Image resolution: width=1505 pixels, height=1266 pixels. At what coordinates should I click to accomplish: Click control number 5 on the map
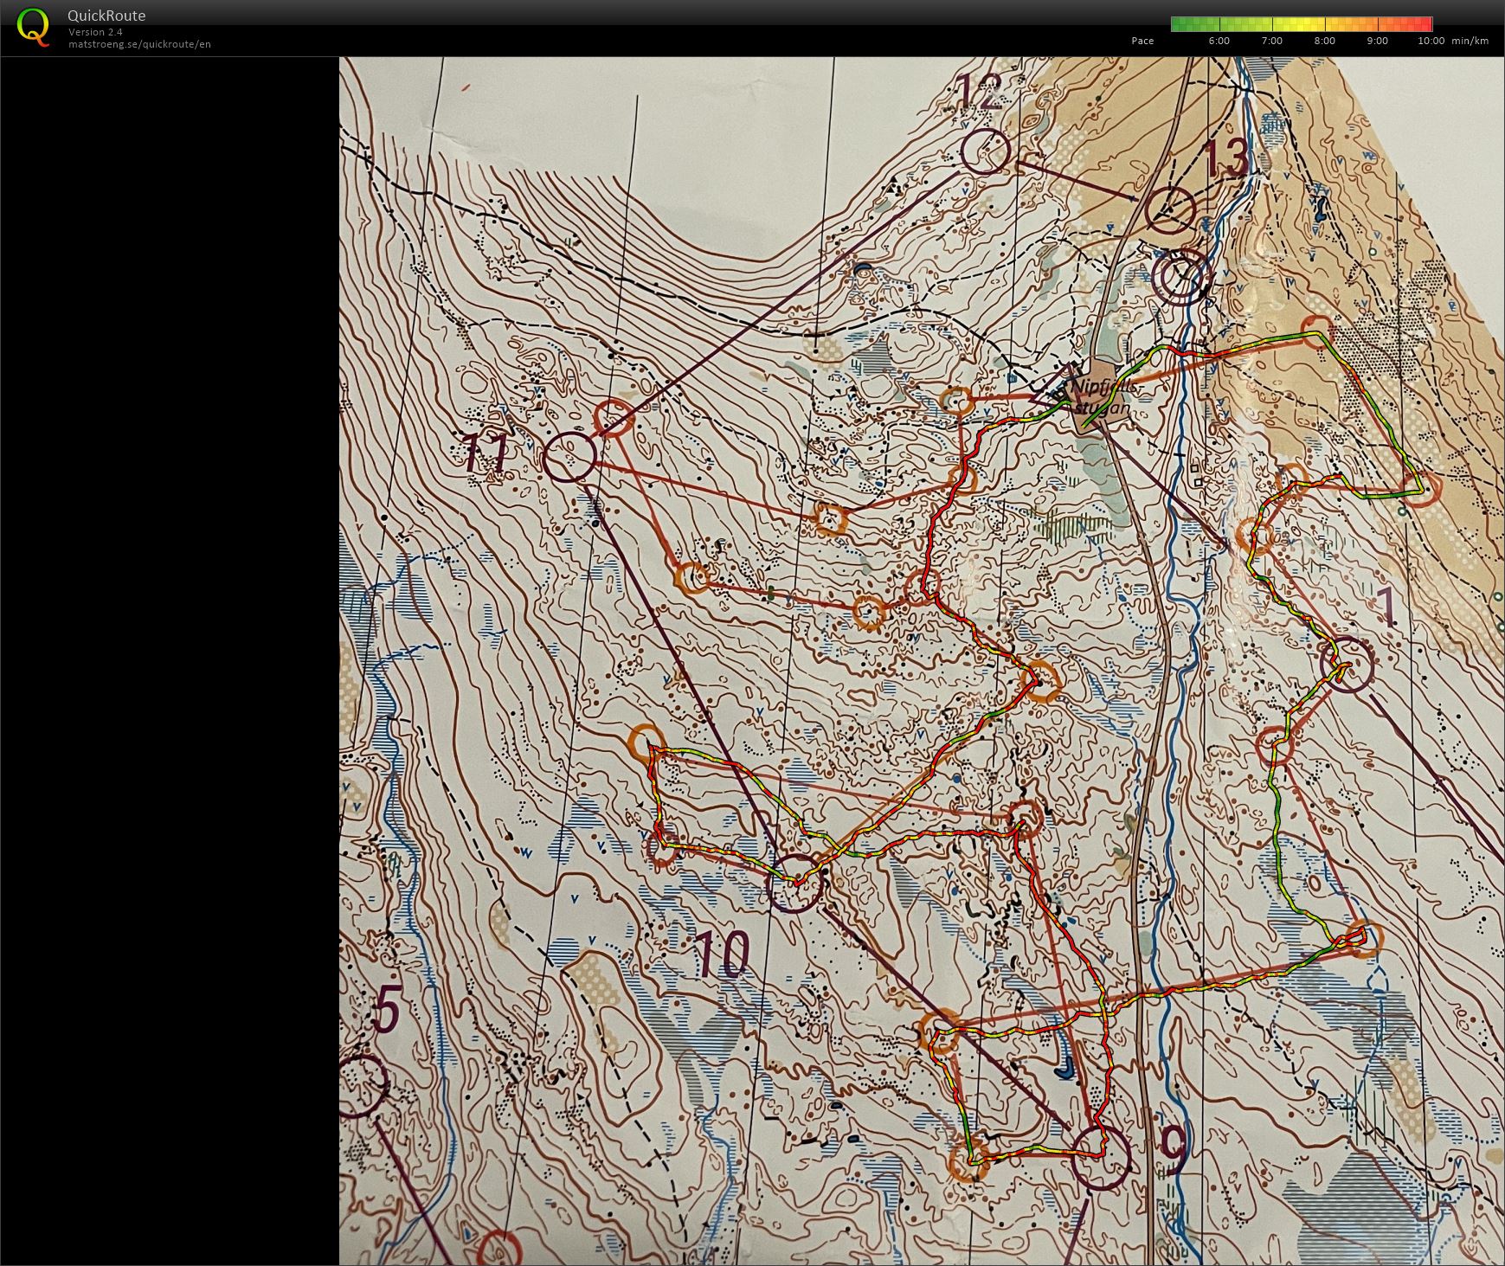385,1010
